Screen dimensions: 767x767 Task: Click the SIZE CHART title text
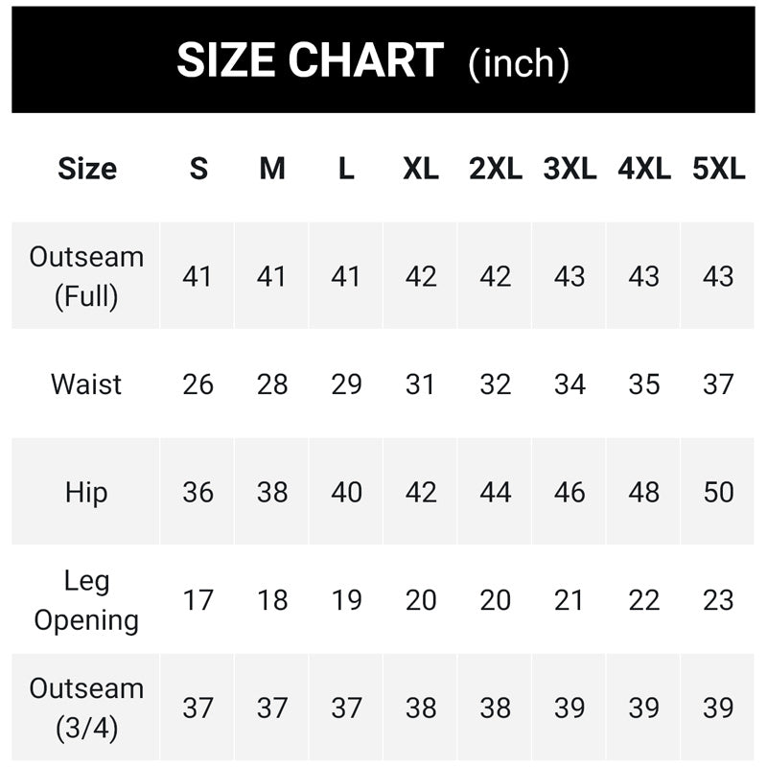309,60
